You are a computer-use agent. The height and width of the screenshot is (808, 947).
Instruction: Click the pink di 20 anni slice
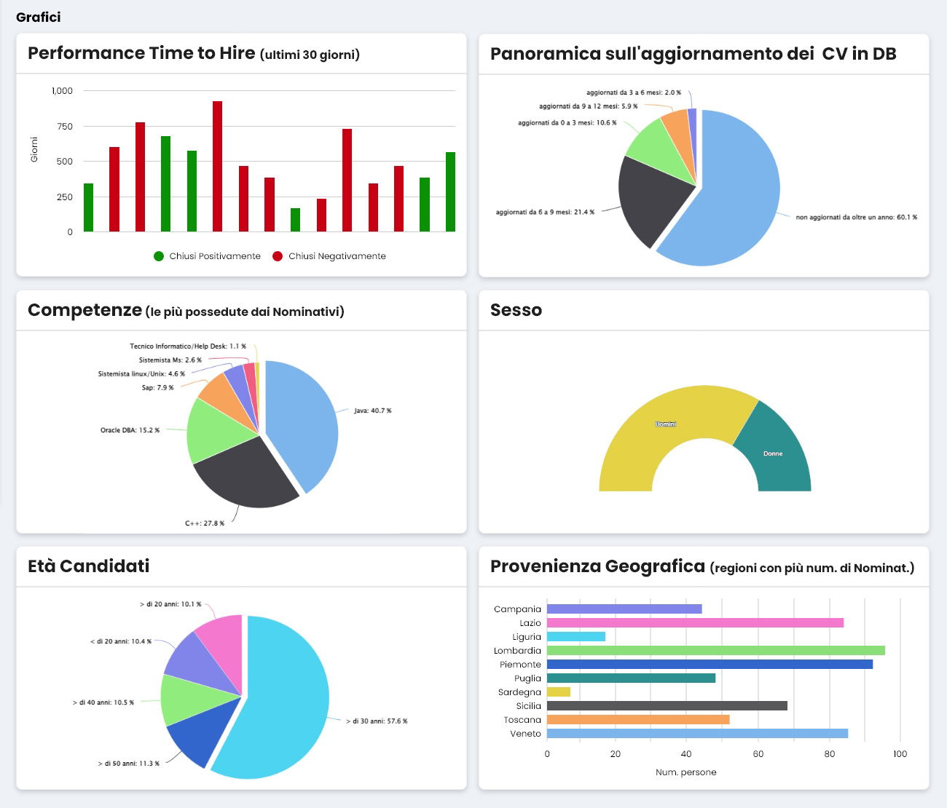(226, 641)
